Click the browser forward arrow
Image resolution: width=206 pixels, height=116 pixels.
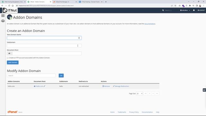(6, 6)
